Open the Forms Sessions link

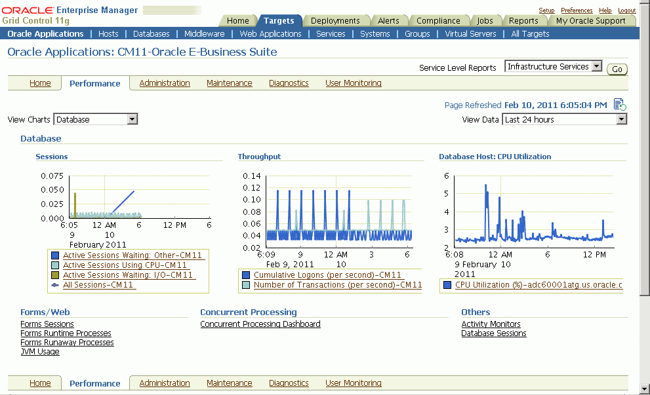(x=47, y=324)
